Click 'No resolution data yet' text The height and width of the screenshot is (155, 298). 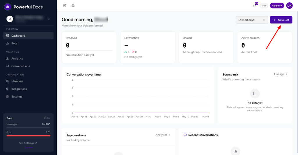click(x=80, y=55)
